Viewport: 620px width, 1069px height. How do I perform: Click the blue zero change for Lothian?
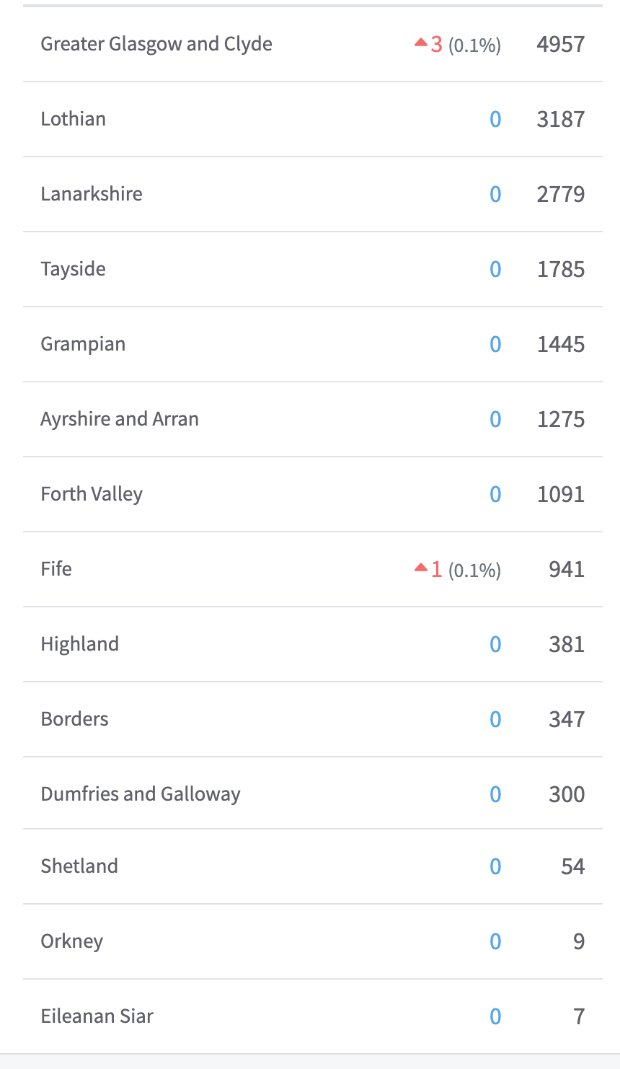(495, 119)
